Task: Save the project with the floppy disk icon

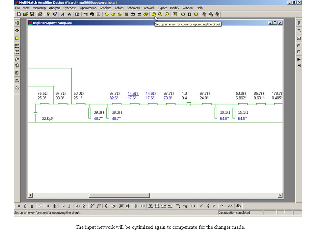Action: point(32,14)
